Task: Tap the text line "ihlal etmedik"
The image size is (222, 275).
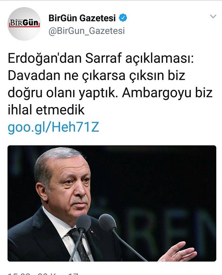Action: pyautogui.click(x=46, y=110)
